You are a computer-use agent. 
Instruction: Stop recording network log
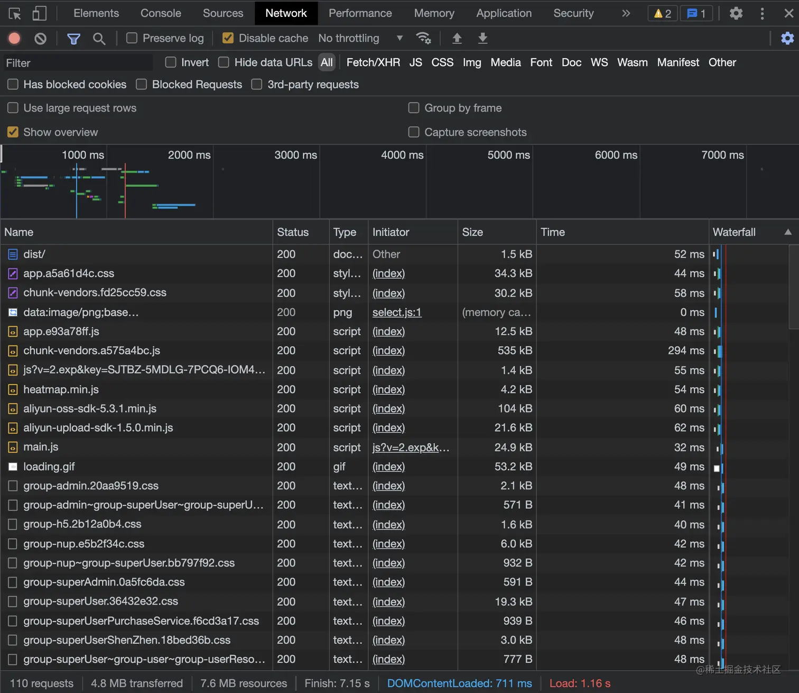14,38
